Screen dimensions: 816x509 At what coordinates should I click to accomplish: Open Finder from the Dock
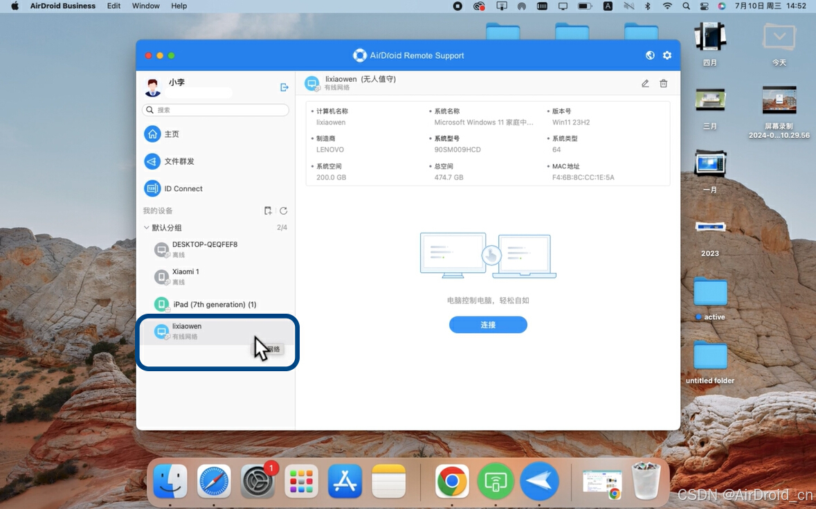click(x=170, y=481)
